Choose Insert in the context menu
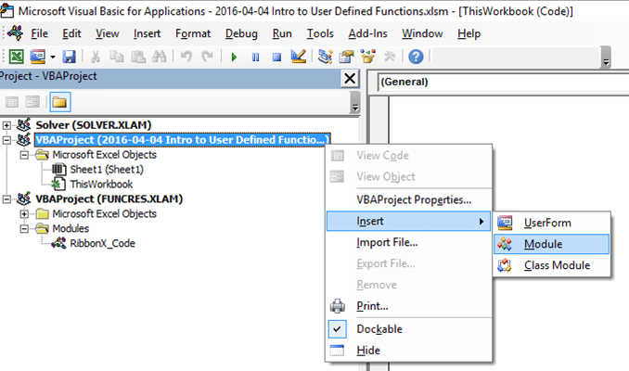The height and width of the screenshot is (371, 629). pos(409,221)
